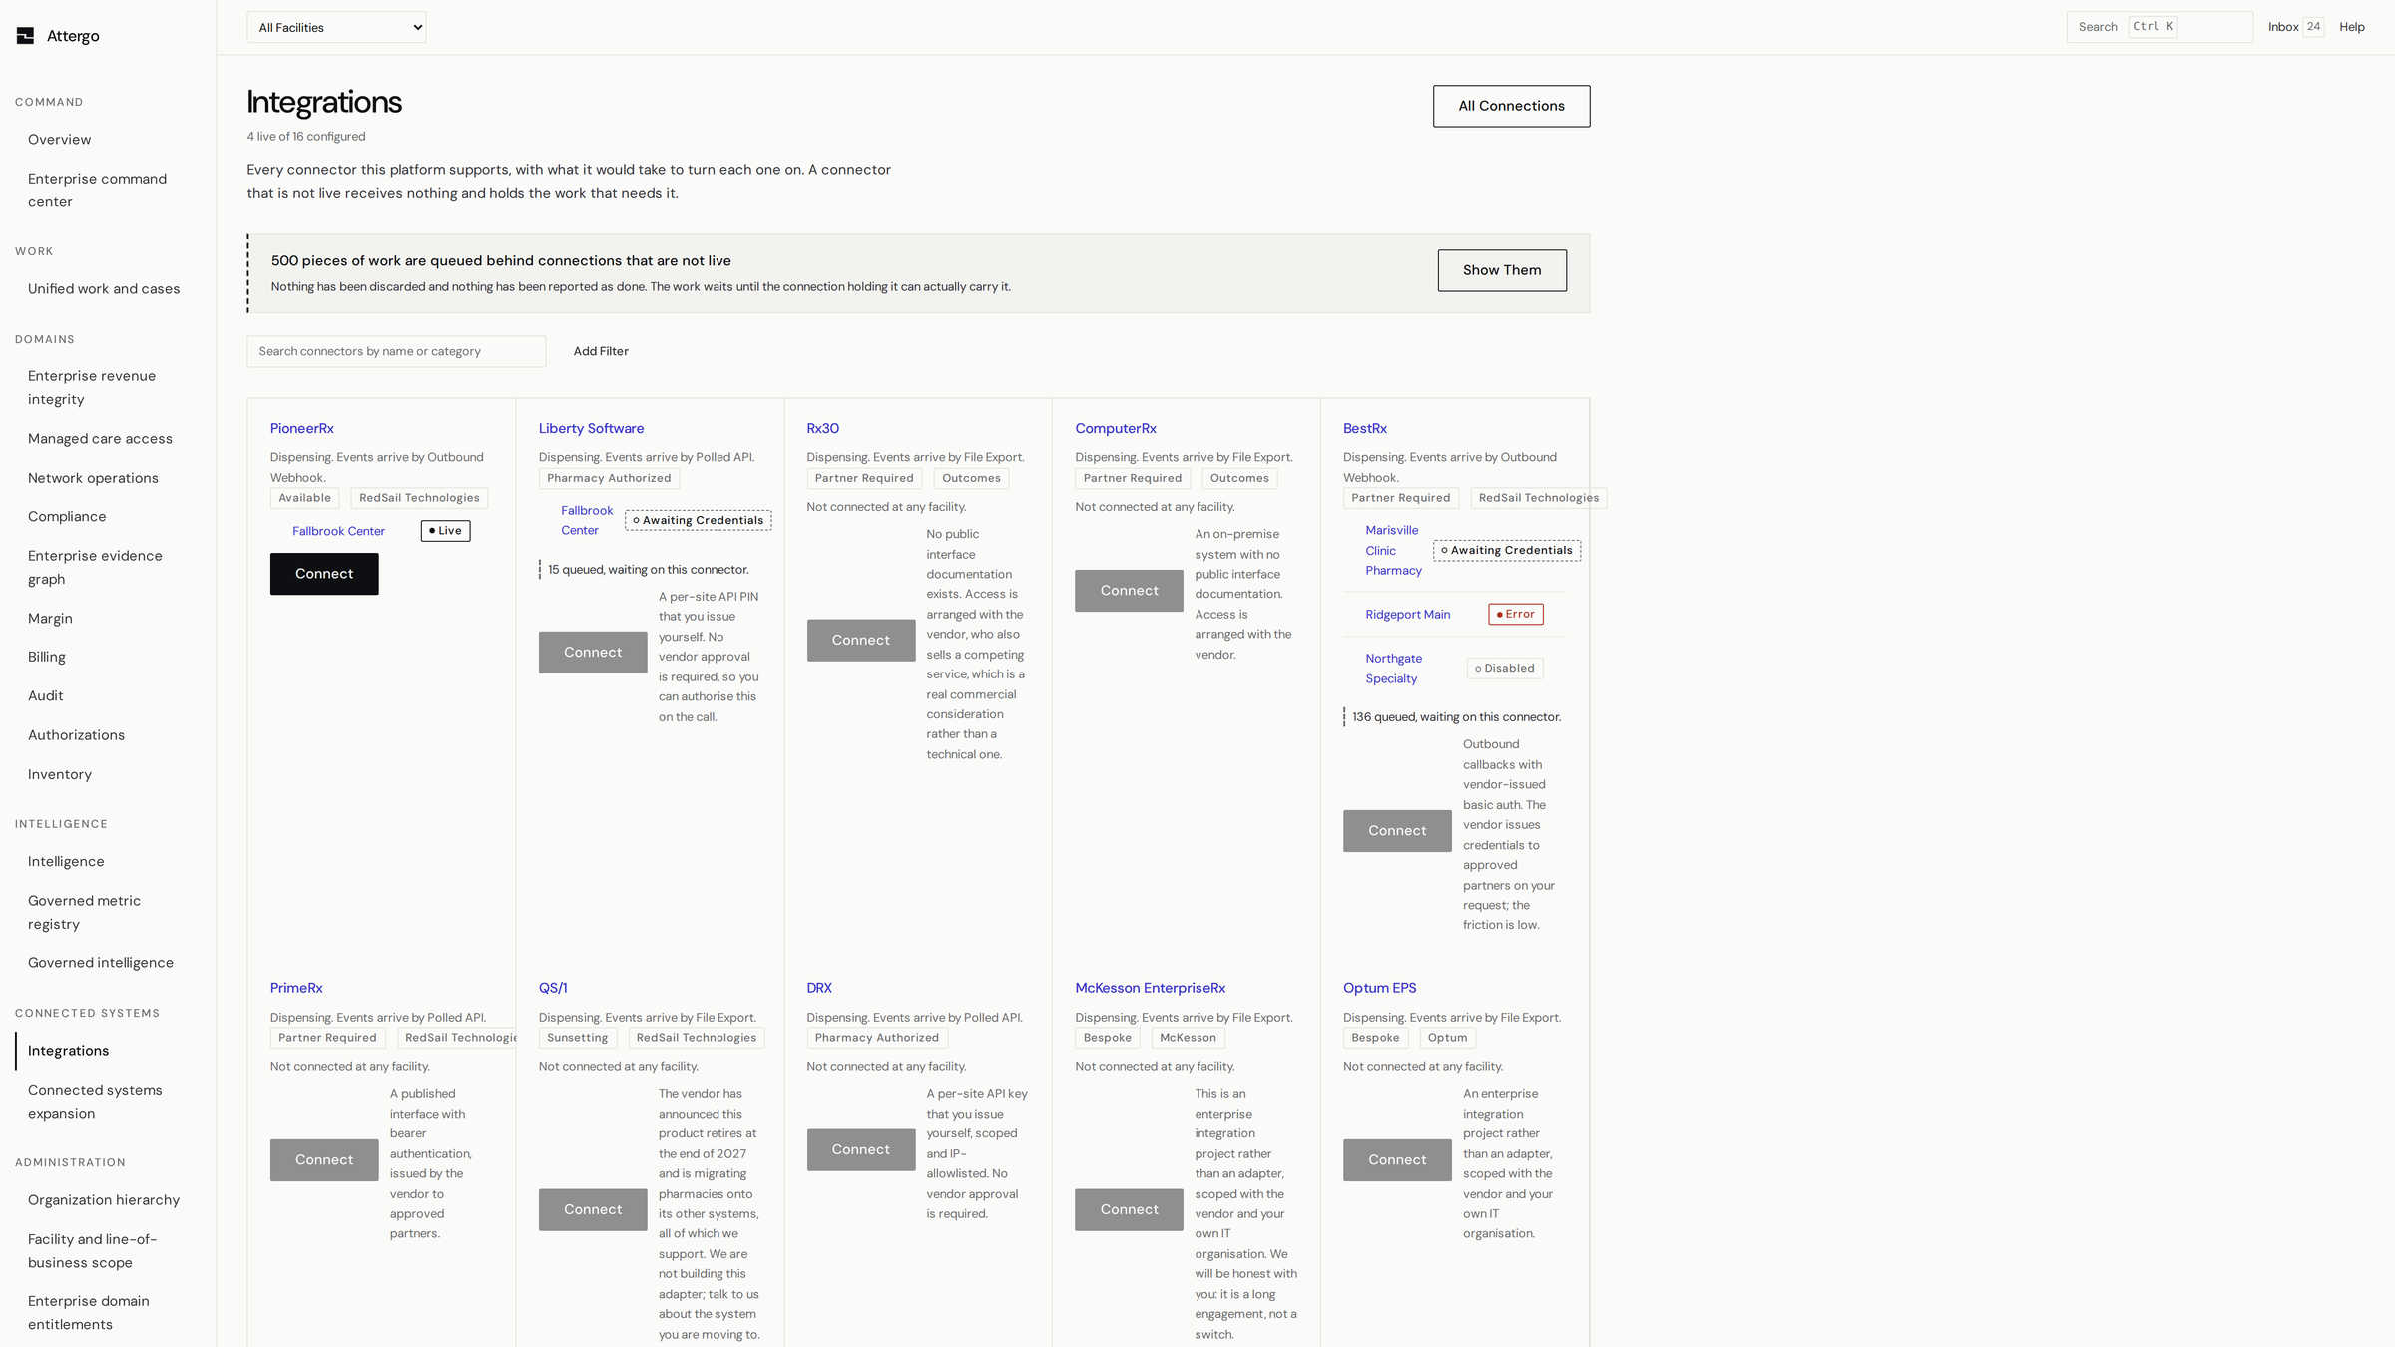Open Facility and line-of-business scope
The width and height of the screenshot is (2395, 1347).
tap(92, 1251)
